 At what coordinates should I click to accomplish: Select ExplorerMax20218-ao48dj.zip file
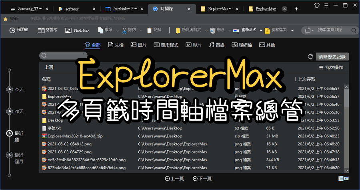[75, 136]
